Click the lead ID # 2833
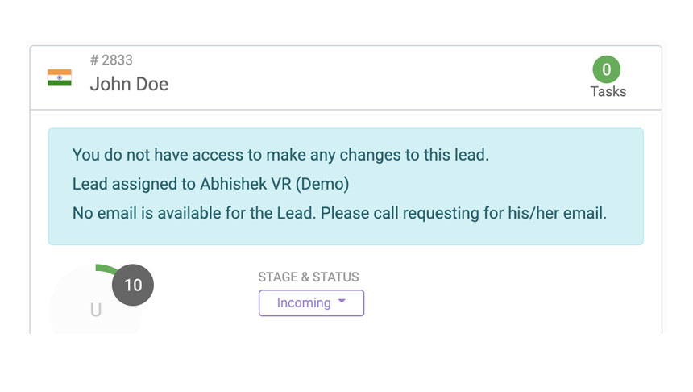The height and width of the screenshot is (392, 693). click(x=111, y=60)
